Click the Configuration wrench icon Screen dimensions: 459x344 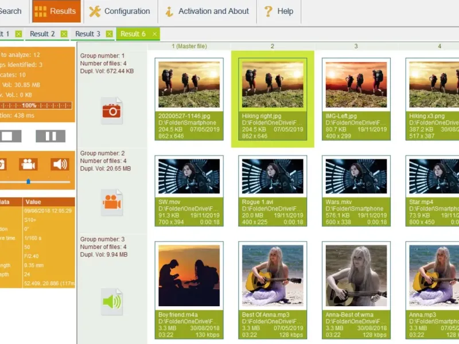click(95, 11)
